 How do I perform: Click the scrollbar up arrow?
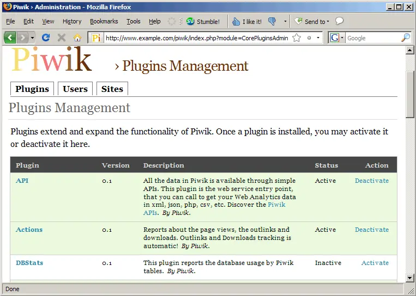(x=410, y=50)
